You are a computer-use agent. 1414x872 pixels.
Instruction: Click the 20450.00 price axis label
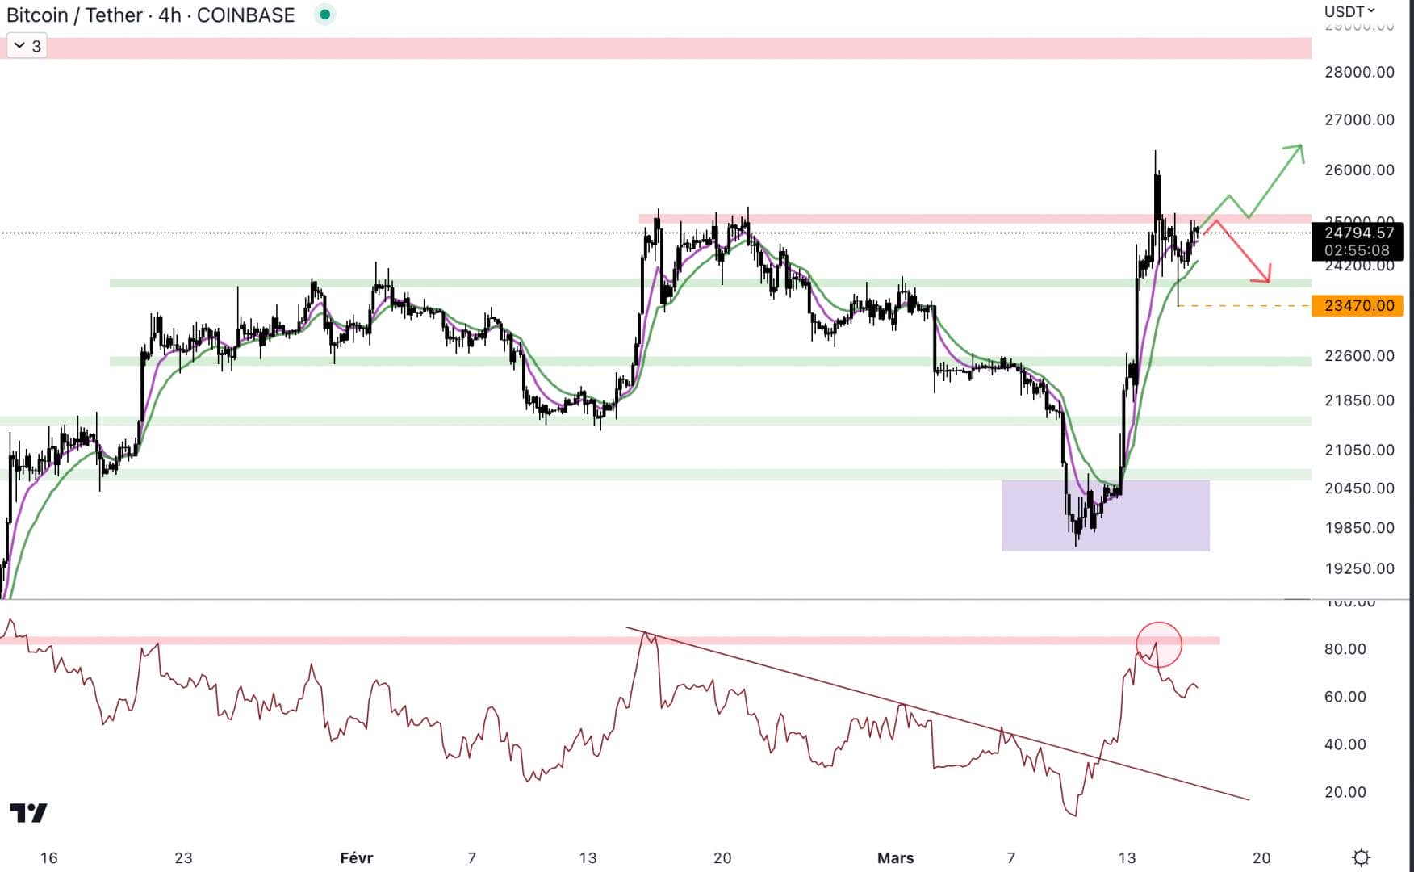click(1359, 488)
